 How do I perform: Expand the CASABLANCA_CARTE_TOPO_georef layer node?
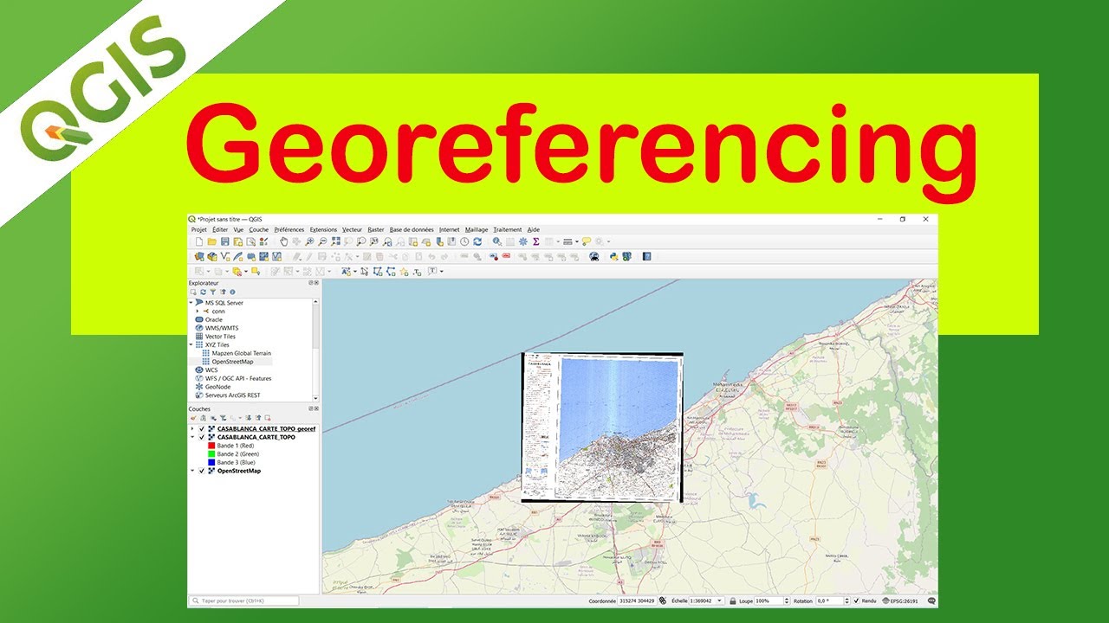[192, 428]
